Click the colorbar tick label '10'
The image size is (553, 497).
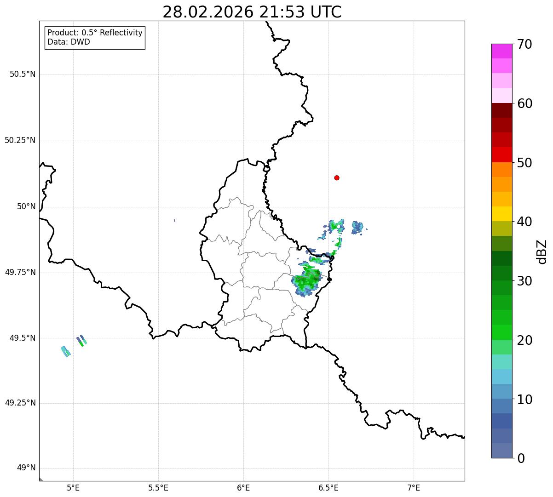(524, 399)
